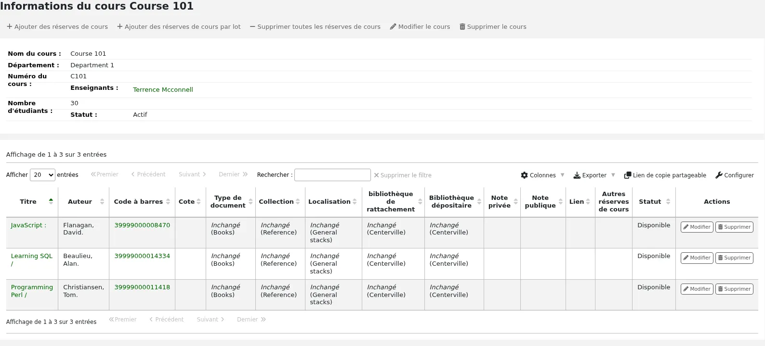This screenshot has width=765, height=346.
Task: Sort by Statut column header
Action: pos(654,202)
